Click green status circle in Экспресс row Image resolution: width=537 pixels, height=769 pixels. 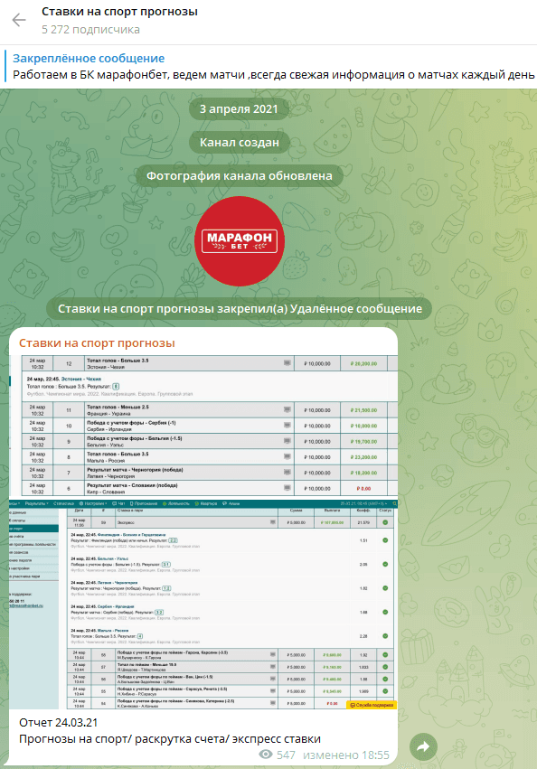coord(385,522)
